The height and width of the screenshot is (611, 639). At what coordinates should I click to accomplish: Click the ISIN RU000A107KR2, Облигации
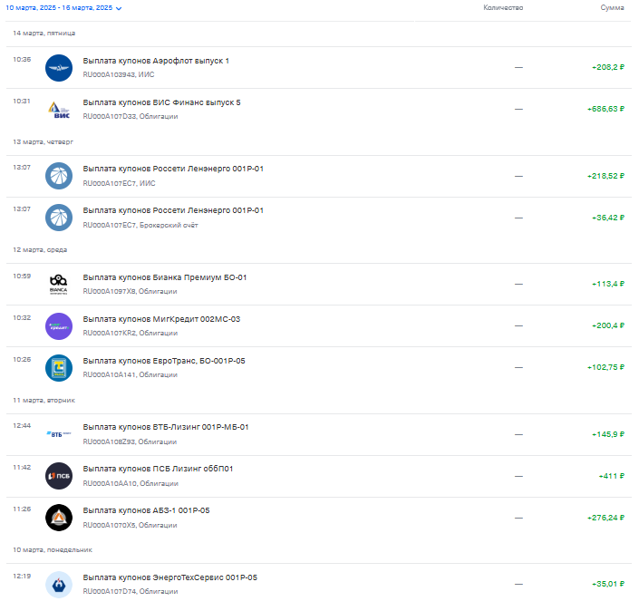click(131, 333)
